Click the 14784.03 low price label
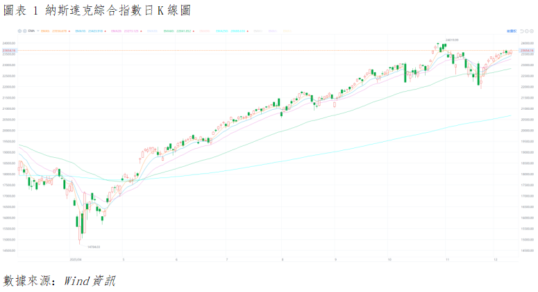The height and width of the screenshot is (292, 538). [x=94, y=246]
